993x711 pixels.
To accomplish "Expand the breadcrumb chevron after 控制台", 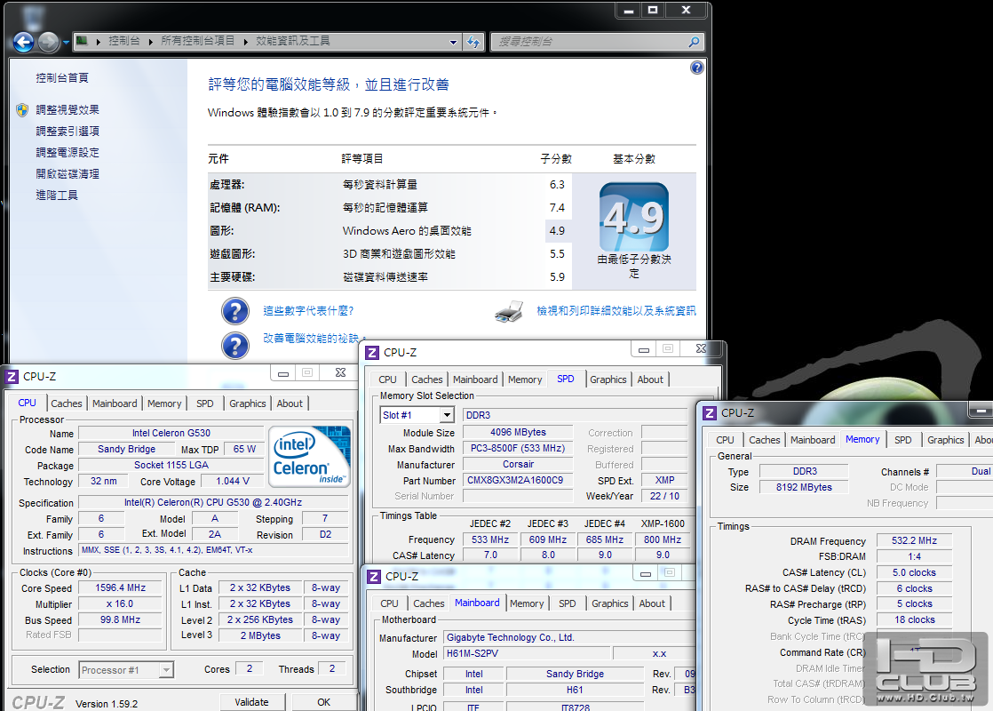I will coord(150,42).
